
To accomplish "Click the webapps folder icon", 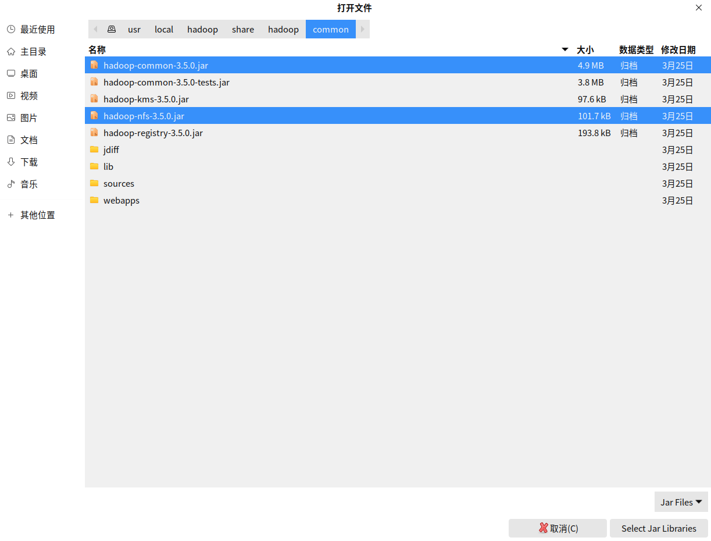I will tap(94, 200).
